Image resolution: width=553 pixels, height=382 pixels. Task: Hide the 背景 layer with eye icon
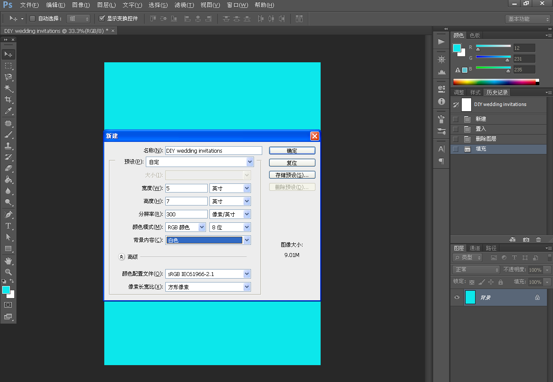pyautogui.click(x=457, y=298)
